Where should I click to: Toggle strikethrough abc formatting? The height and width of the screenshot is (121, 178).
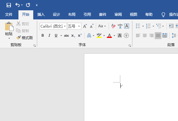[x=66, y=35]
